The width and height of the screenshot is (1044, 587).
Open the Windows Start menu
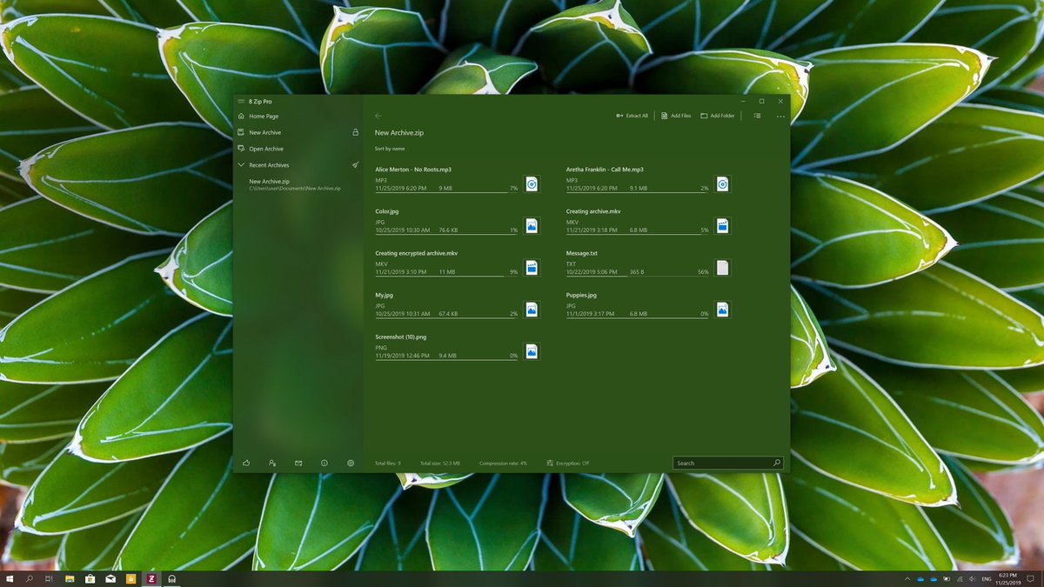[10, 578]
